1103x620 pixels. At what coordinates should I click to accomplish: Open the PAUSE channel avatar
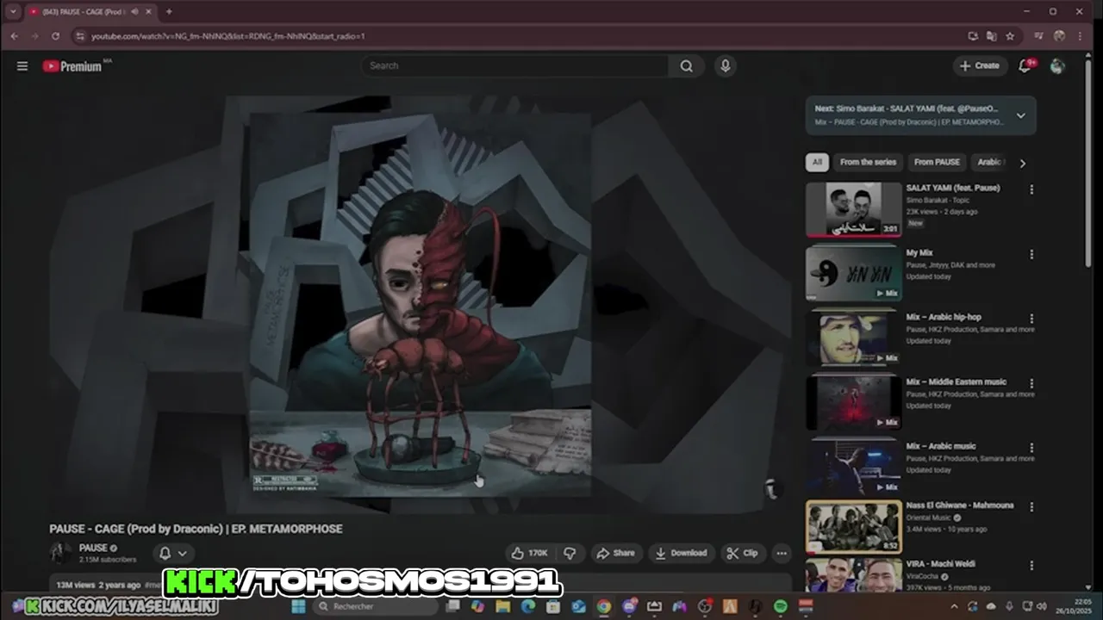(61, 553)
